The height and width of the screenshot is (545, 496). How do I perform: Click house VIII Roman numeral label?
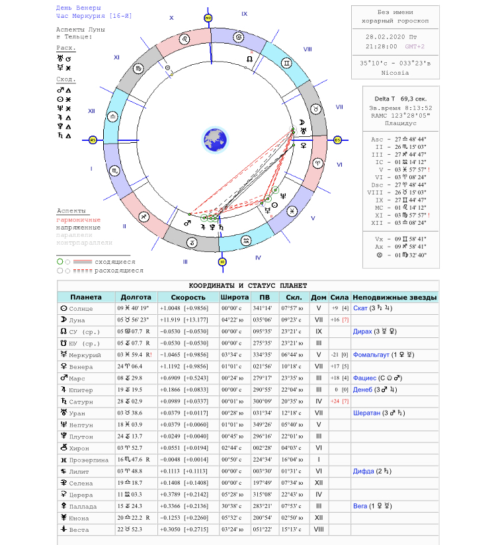(308, 50)
